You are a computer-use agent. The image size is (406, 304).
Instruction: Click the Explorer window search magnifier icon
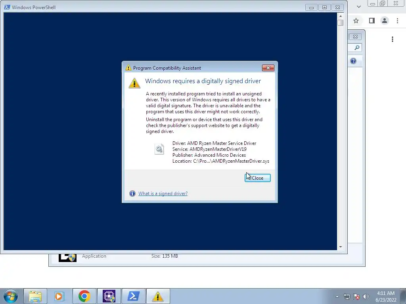click(x=357, y=47)
